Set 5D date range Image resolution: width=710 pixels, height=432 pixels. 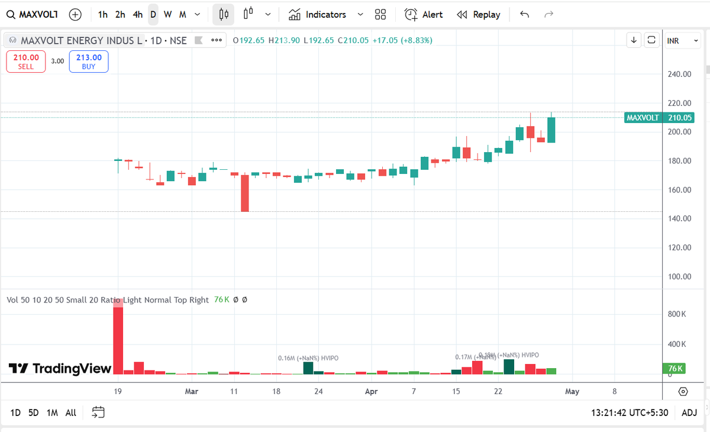(x=34, y=412)
